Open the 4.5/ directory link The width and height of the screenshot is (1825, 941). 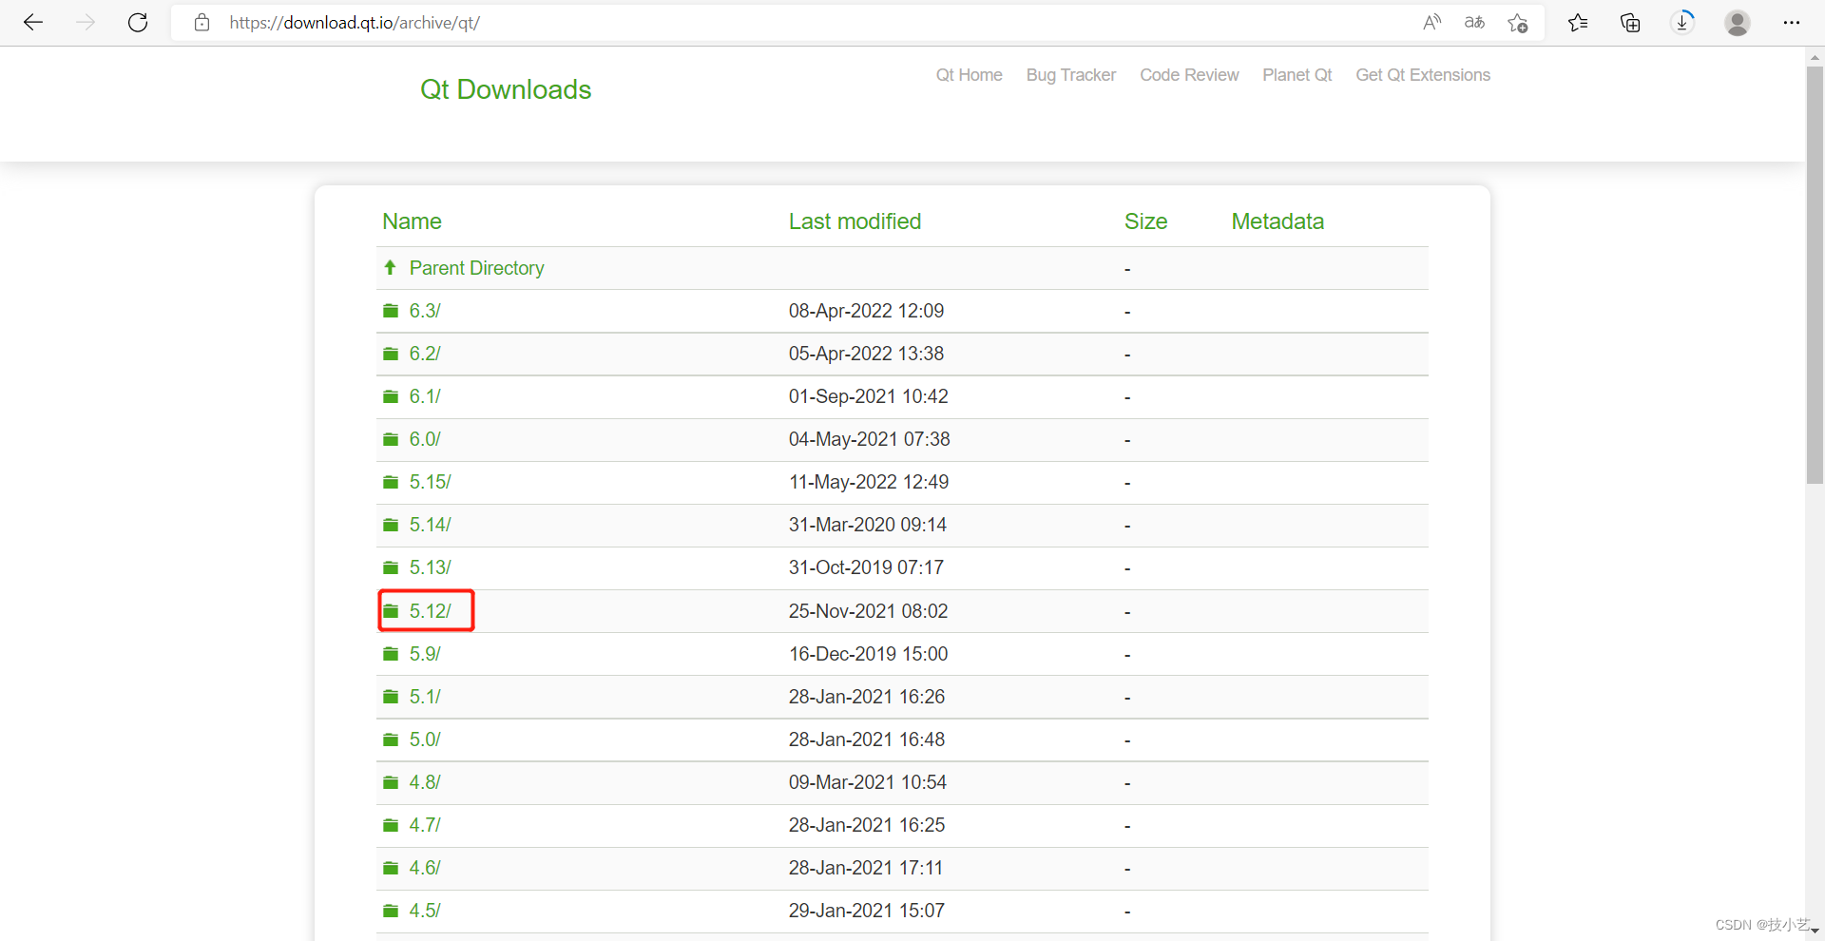coord(425,911)
